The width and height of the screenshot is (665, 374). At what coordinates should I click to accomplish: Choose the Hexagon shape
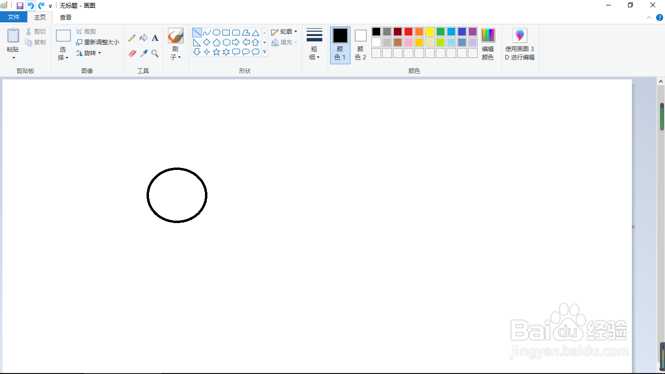click(226, 42)
